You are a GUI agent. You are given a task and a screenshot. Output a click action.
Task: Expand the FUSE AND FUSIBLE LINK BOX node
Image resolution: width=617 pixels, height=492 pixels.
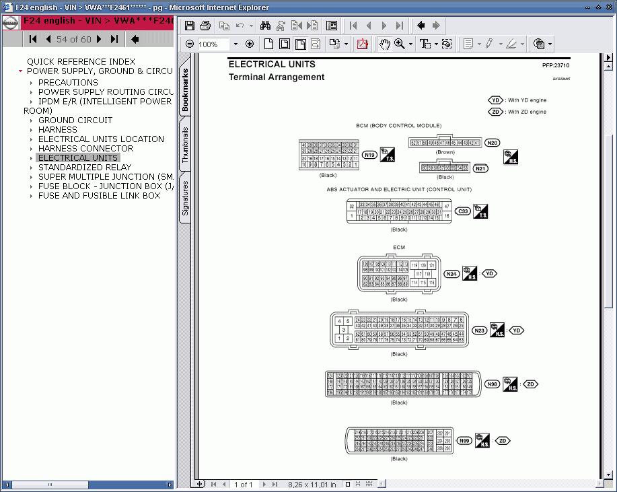[x=31, y=196]
